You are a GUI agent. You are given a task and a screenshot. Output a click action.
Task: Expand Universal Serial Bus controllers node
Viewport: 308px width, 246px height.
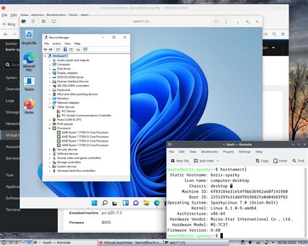tap(49, 171)
